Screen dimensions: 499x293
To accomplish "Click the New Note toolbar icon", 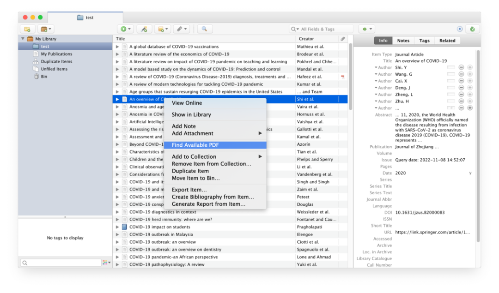I will 162,29.
